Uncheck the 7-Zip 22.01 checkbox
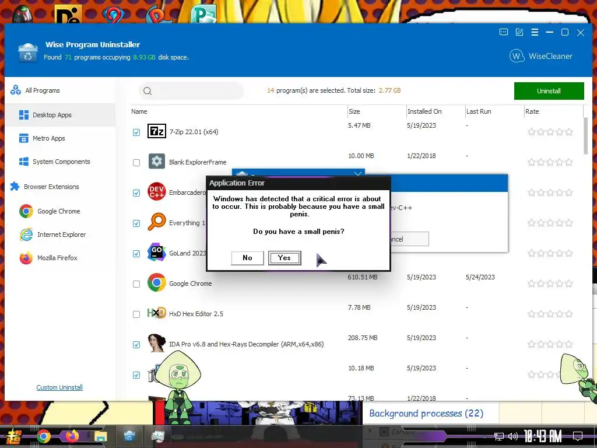 [136, 132]
